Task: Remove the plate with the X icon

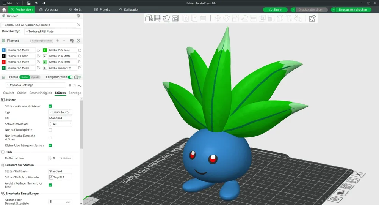Action: (359, 175)
